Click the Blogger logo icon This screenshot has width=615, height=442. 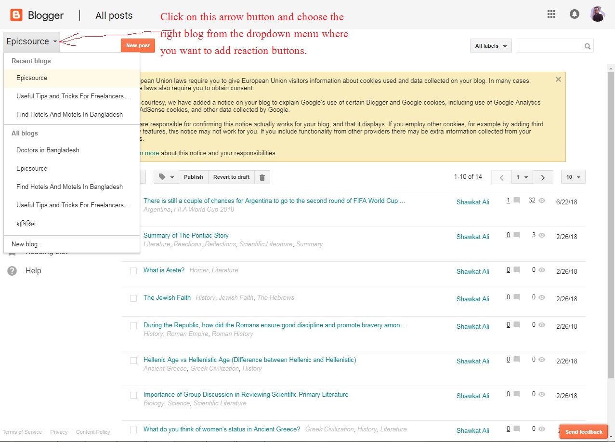[16, 15]
